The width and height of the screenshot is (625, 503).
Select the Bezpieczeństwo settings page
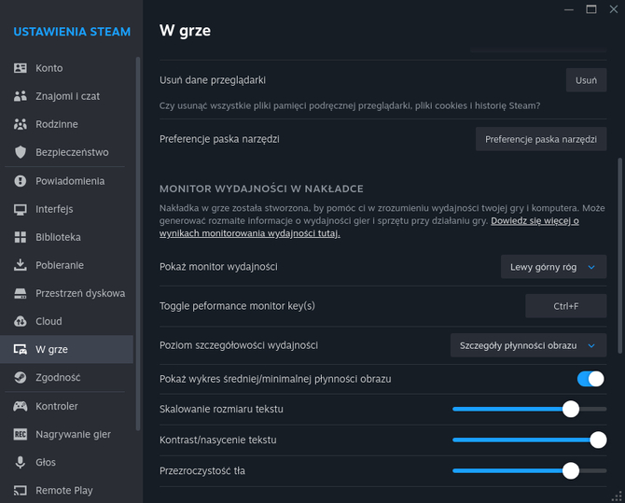coord(66,152)
